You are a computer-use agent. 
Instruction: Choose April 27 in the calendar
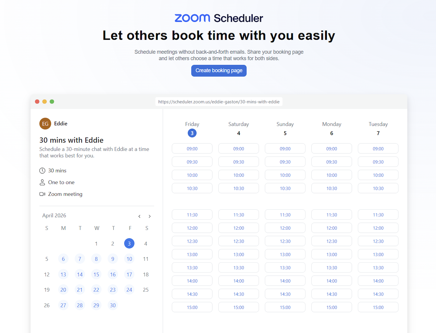(63, 305)
